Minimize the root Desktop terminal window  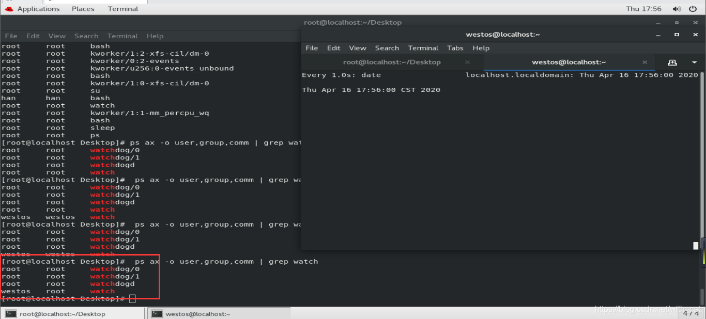658,23
